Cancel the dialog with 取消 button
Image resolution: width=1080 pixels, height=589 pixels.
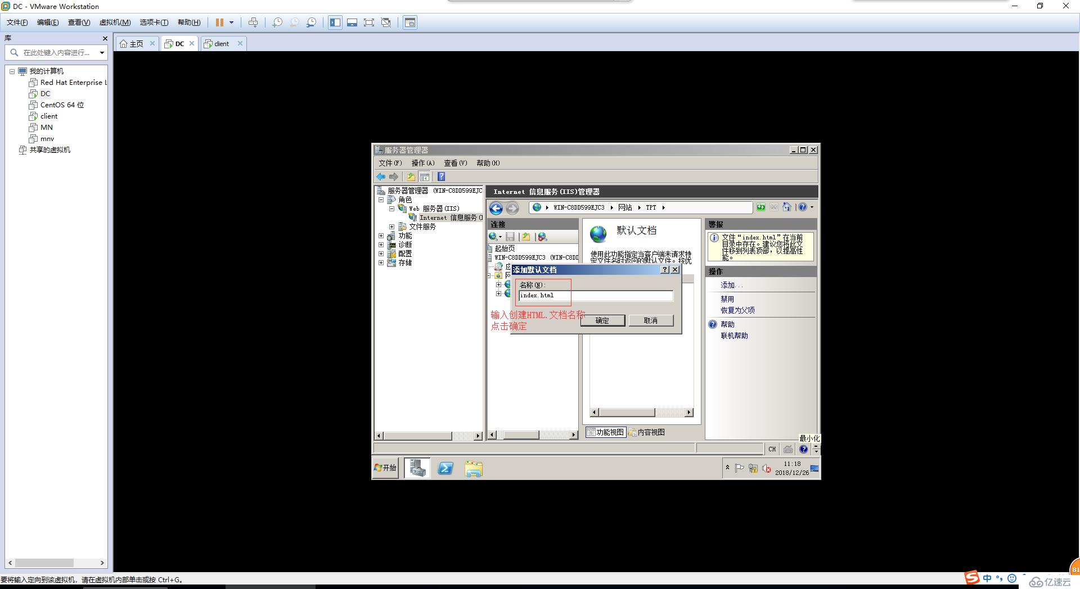[651, 320]
